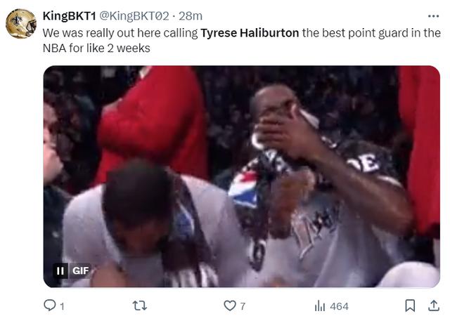Click the reply count number 1
Image resolution: width=450 pixels, height=321 pixels.
(62, 306)
